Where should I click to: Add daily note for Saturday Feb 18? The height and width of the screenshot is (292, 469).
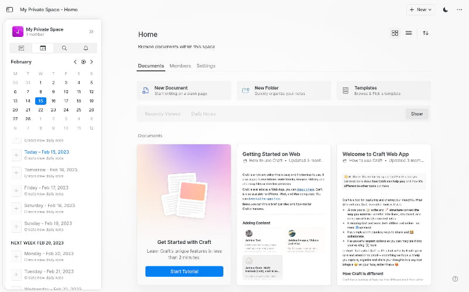(x=16, y=209)
